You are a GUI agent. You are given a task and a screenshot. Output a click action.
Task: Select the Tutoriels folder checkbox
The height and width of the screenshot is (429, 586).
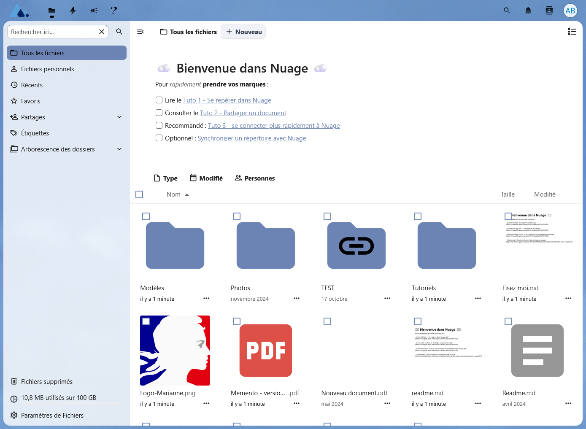418,216
